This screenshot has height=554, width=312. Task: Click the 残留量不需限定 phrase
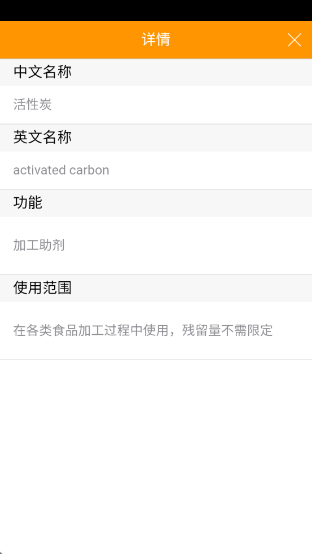click(227, 331)
